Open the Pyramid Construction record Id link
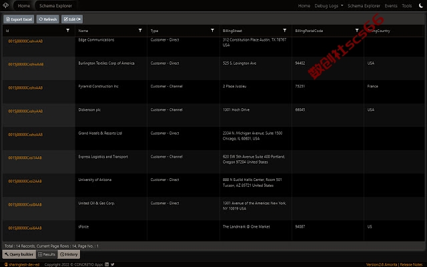The image size is (427, 267). coord(25,87)
